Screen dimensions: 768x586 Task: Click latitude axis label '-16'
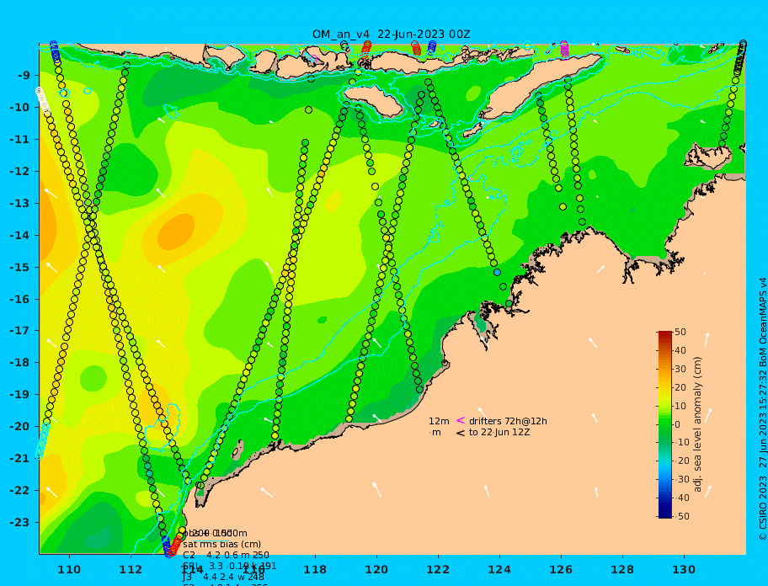click(19, 299)
